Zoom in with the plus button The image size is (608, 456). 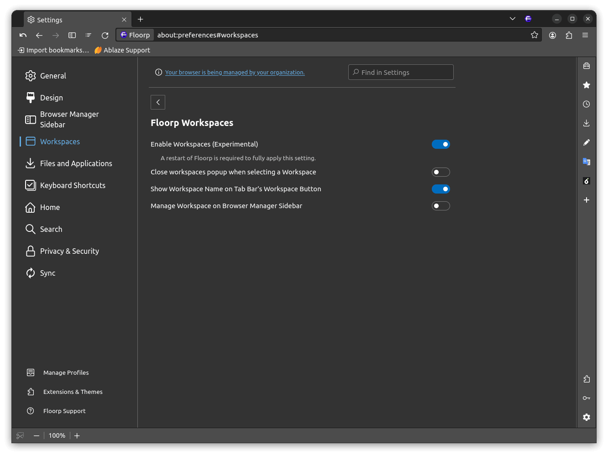[x=77, y=435]
